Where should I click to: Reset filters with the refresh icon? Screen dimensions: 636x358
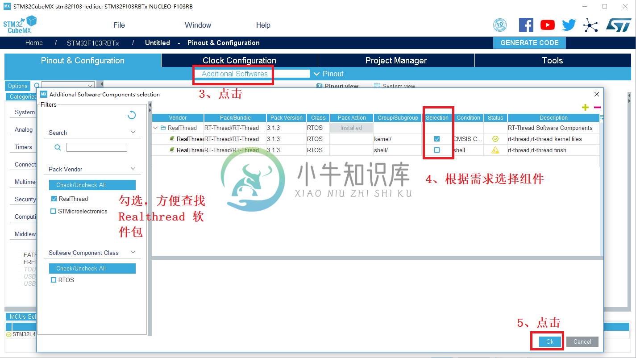click(132, 115)
